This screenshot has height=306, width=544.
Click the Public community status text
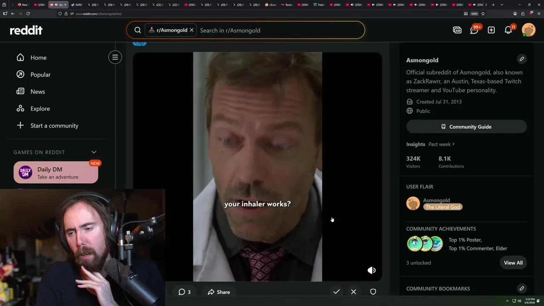pyautogui.click(x=423, y=111)
